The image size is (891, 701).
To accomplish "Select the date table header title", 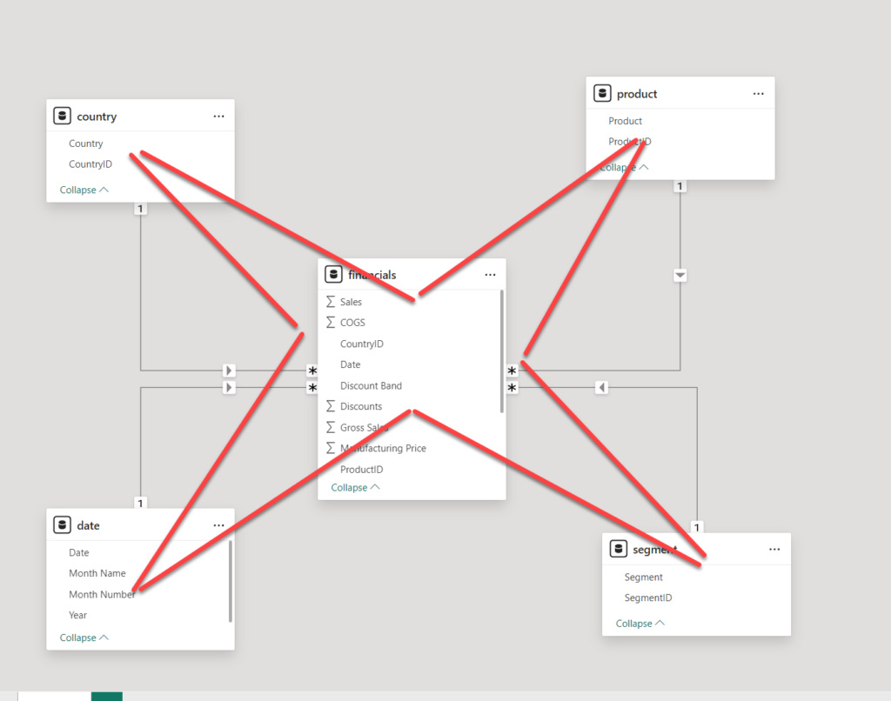I will point(88,525).
